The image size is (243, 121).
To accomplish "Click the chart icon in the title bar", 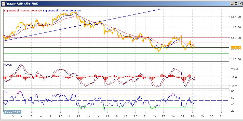I will [x=3, y=4].
